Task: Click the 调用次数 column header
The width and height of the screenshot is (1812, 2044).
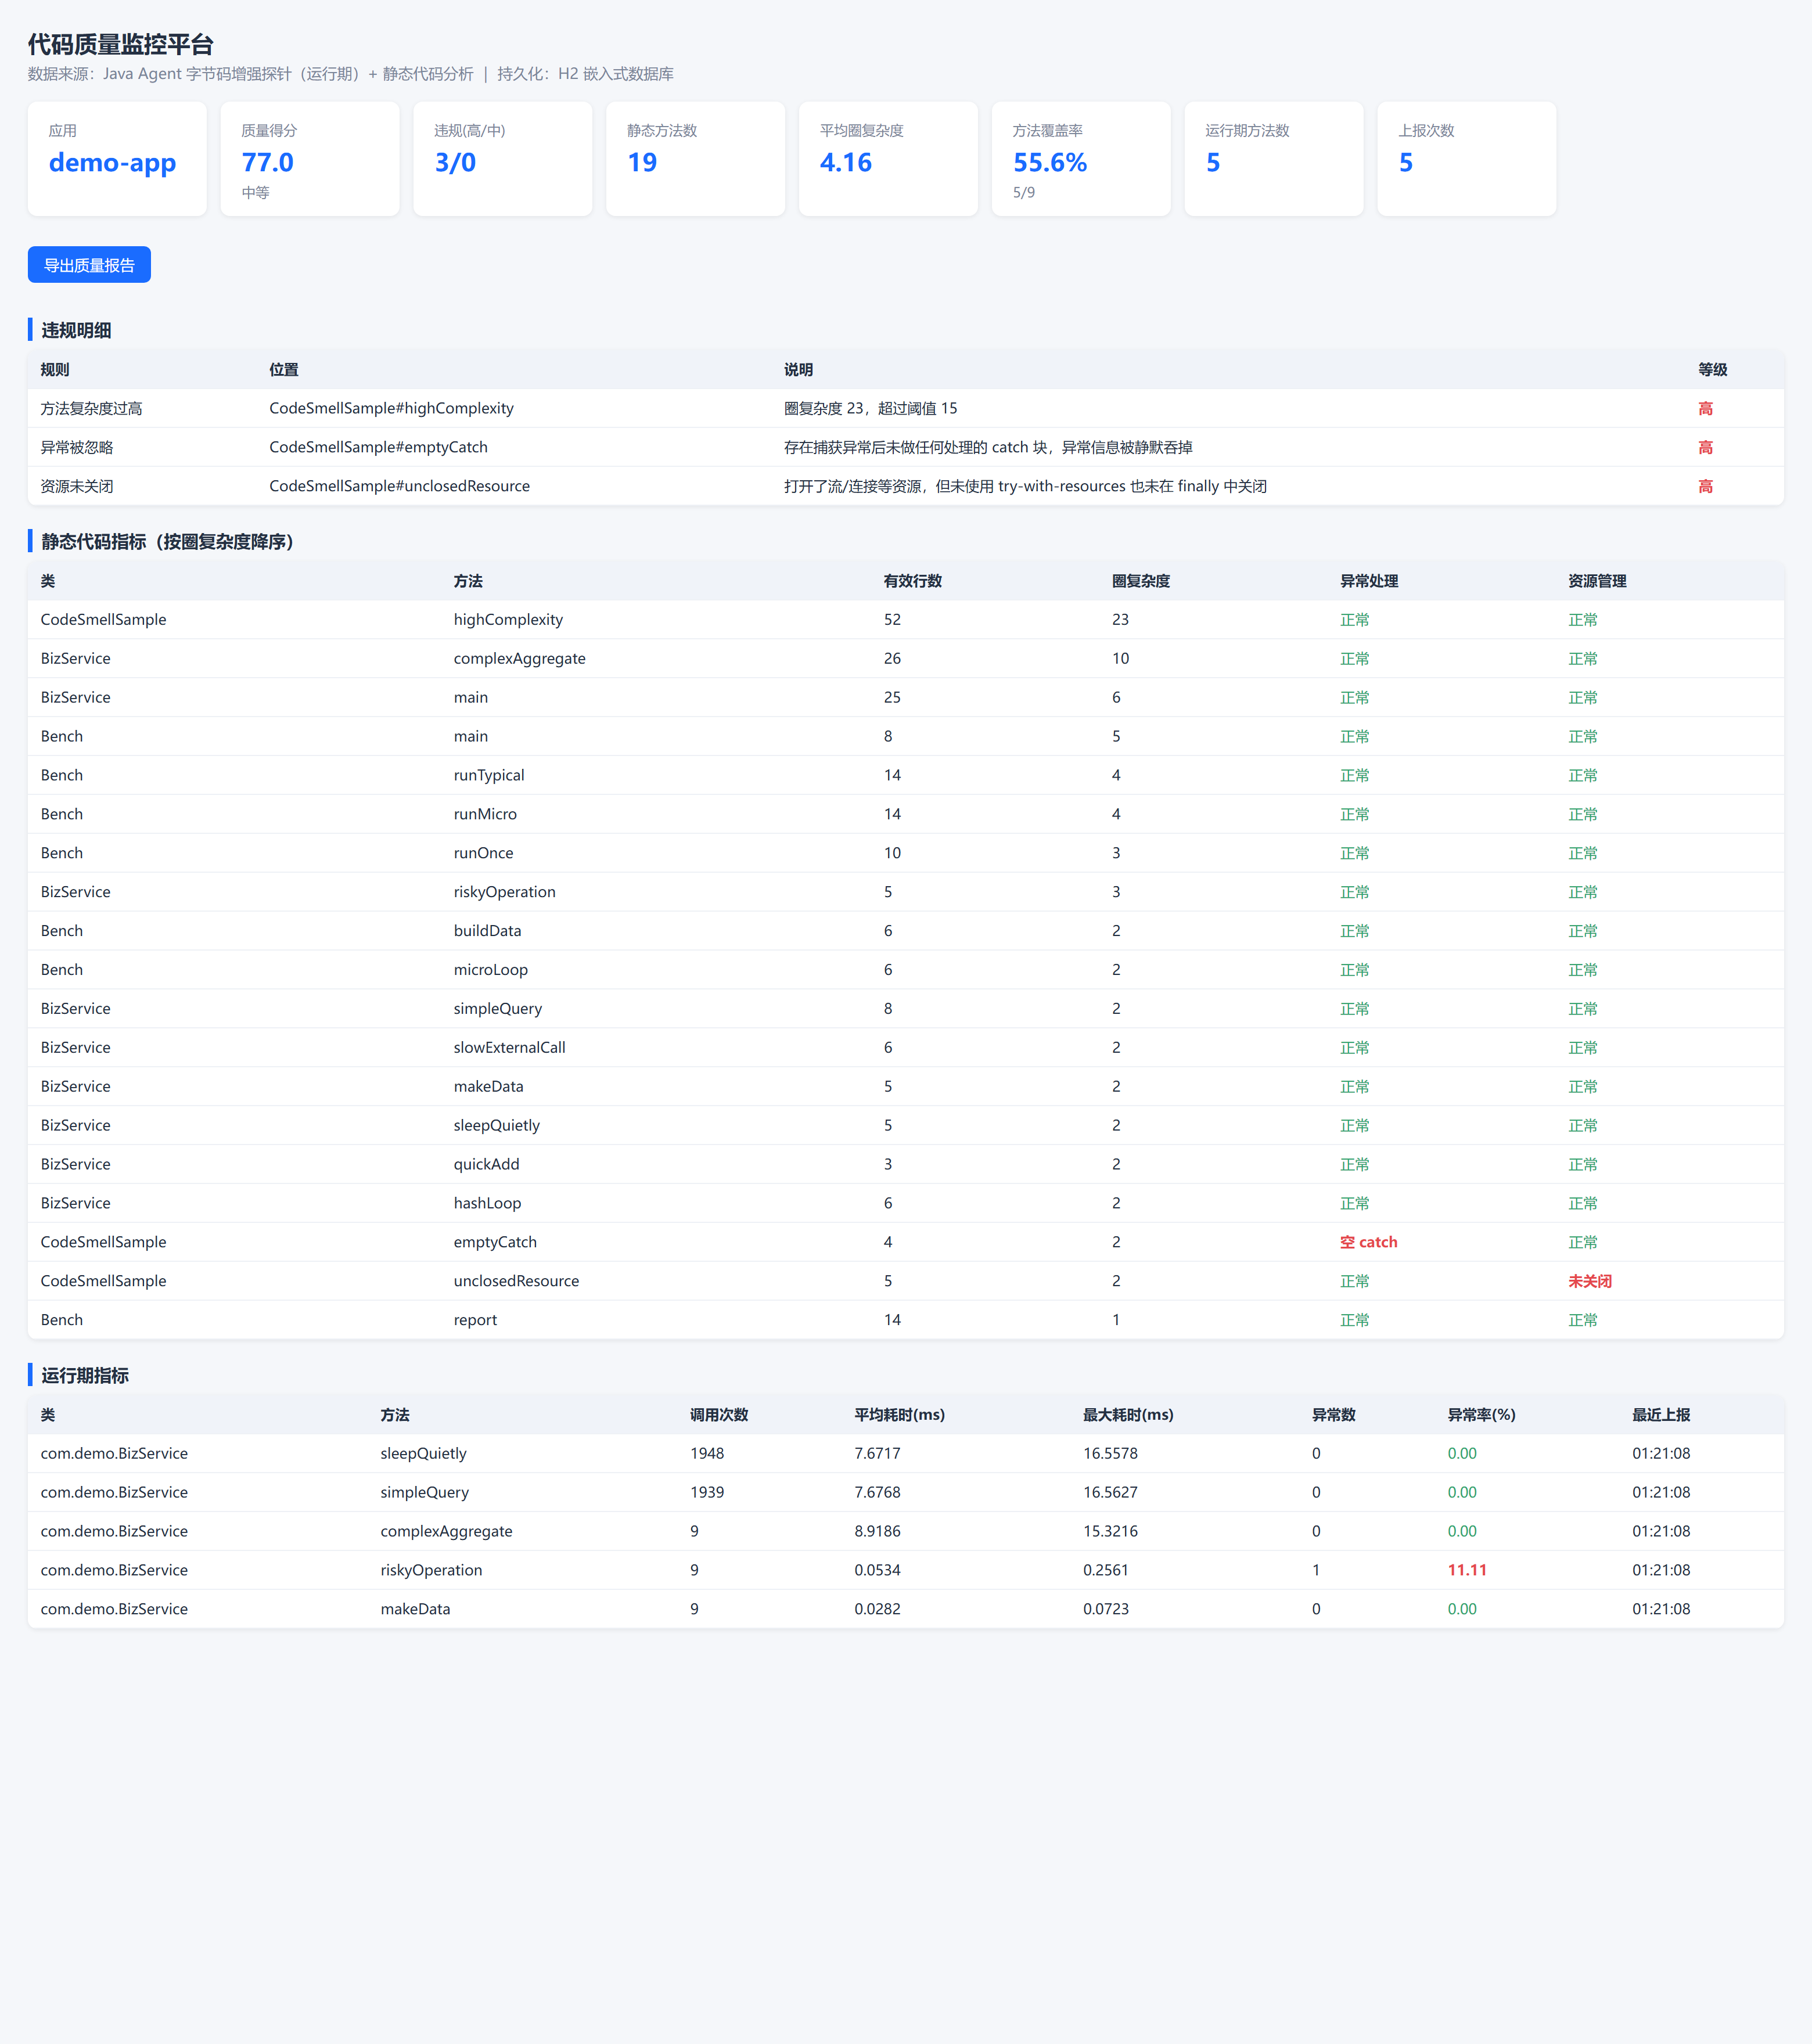Action: (719, 1415)
